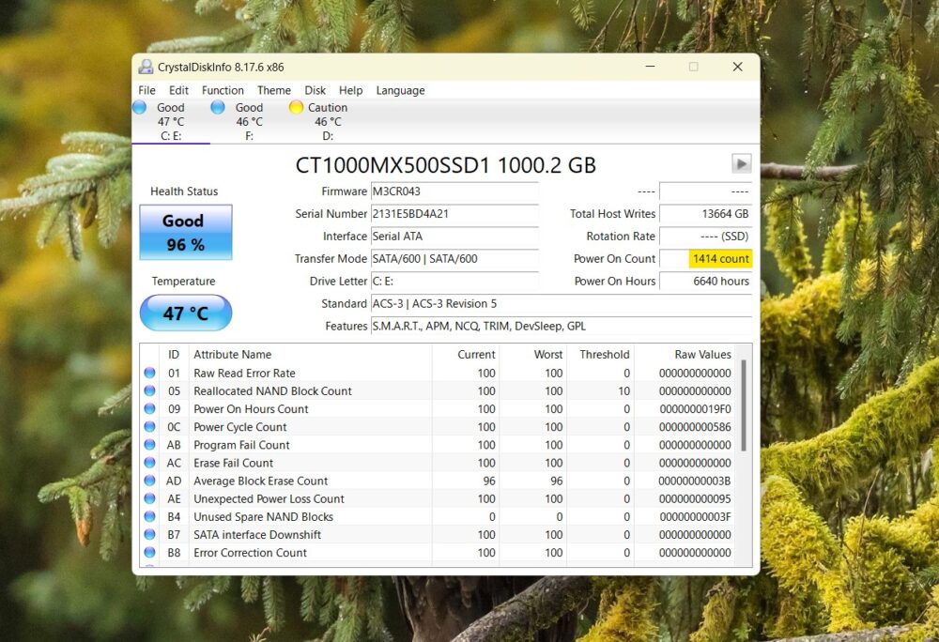This screenshot has width=939, height=642.
Task: Open the Theme menu
Action: click(273, 90)
